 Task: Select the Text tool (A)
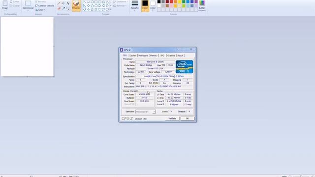point(68,3)
